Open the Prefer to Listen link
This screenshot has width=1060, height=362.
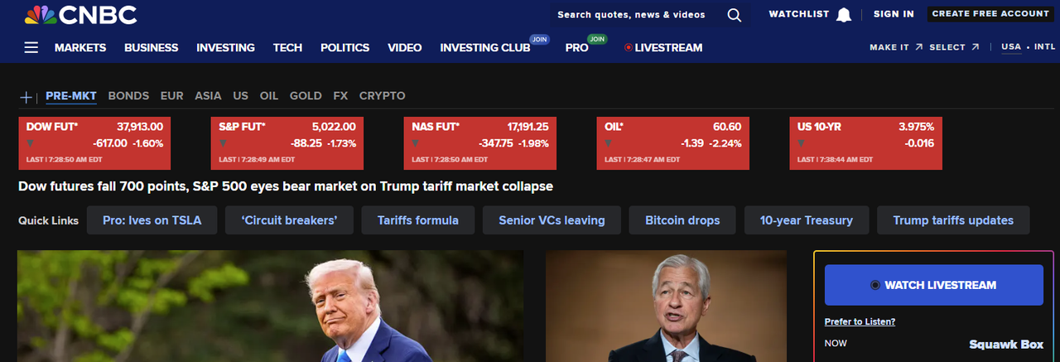click(860, 321)
